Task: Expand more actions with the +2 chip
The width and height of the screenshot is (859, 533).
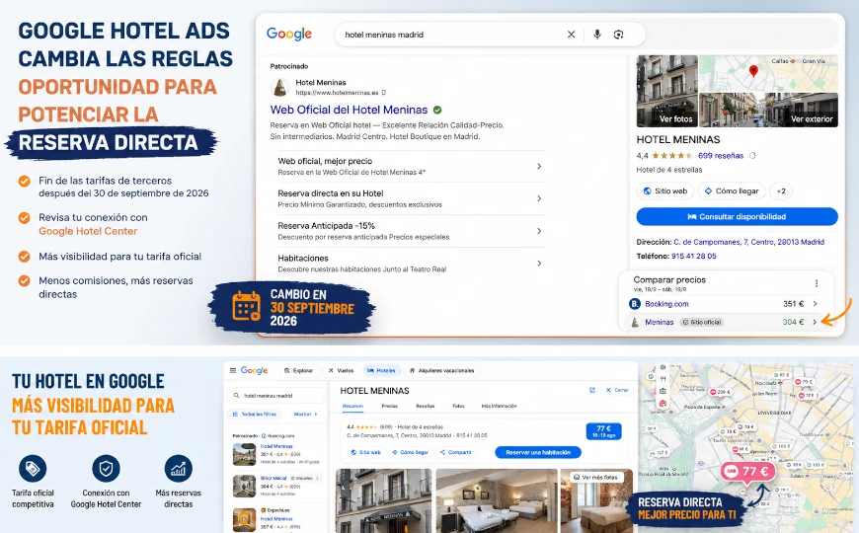Action: [x=781, y=191]
